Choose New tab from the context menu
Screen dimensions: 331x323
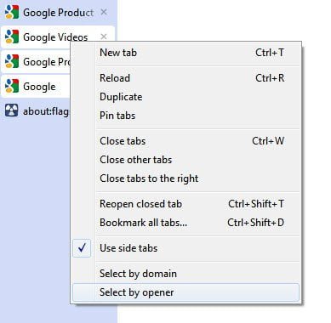pos(186,53)
